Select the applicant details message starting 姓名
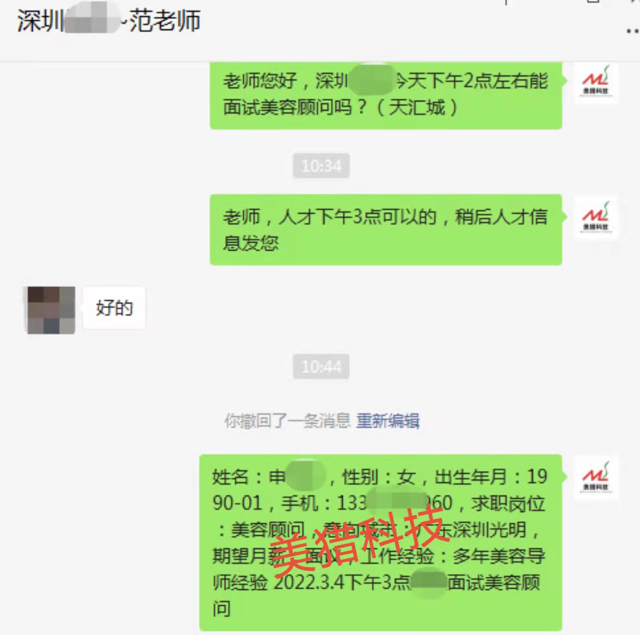Viewport: 640px width, 635px height. pyautogui.click(x=380, y=542)
